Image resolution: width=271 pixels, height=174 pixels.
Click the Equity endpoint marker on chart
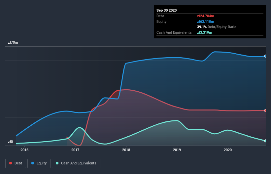(x=265, y=56)
